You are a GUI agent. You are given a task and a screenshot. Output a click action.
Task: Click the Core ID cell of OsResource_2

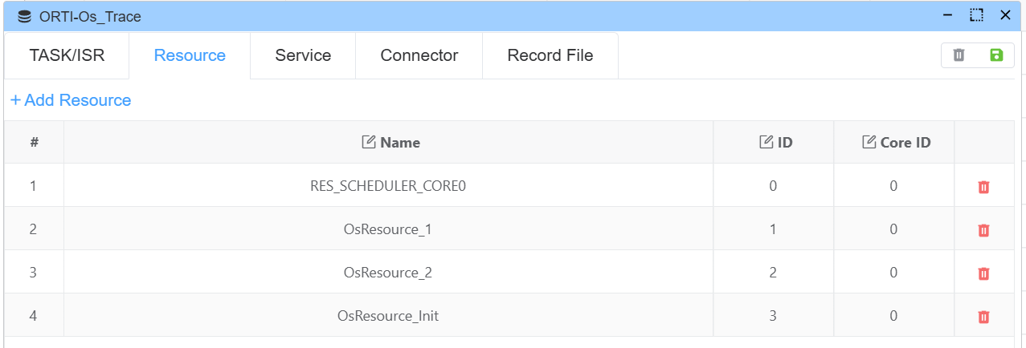point(893,273)
